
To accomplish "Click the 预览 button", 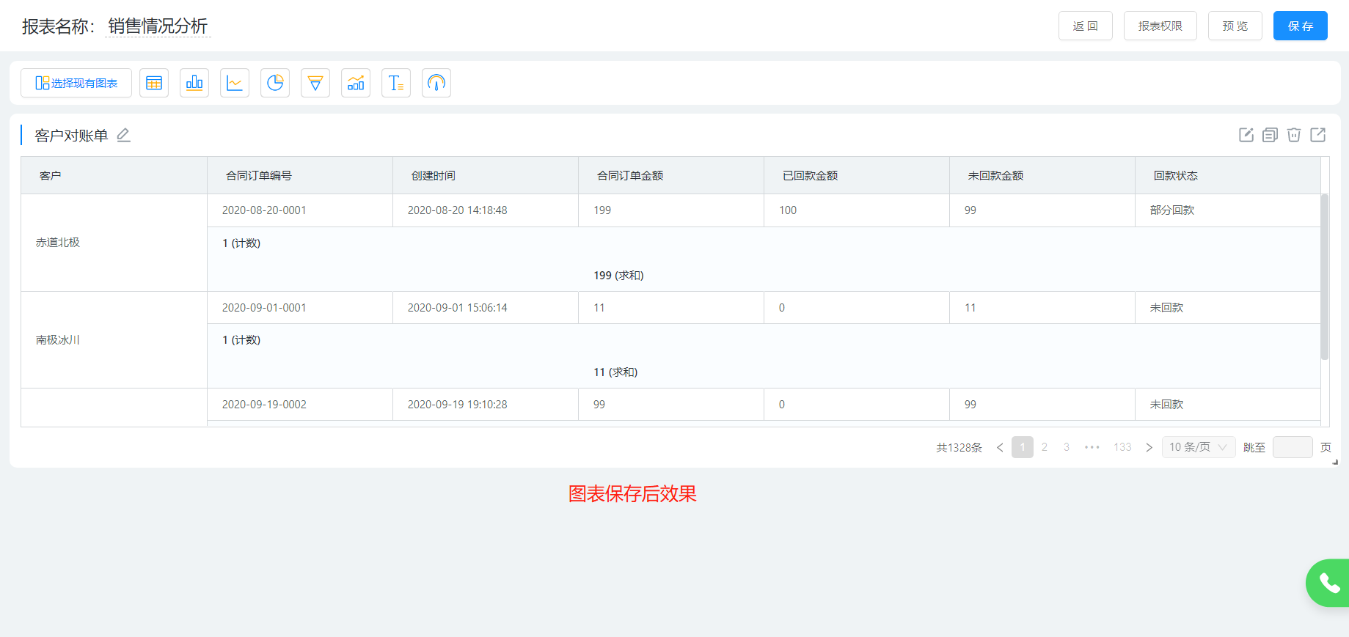I will coord(1235,26).
